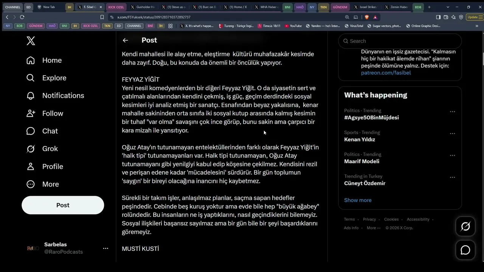This screenshot has width=484, height=272.
Task: Open the Leo AI sparkle icon
Action: [x=453, y=17]
